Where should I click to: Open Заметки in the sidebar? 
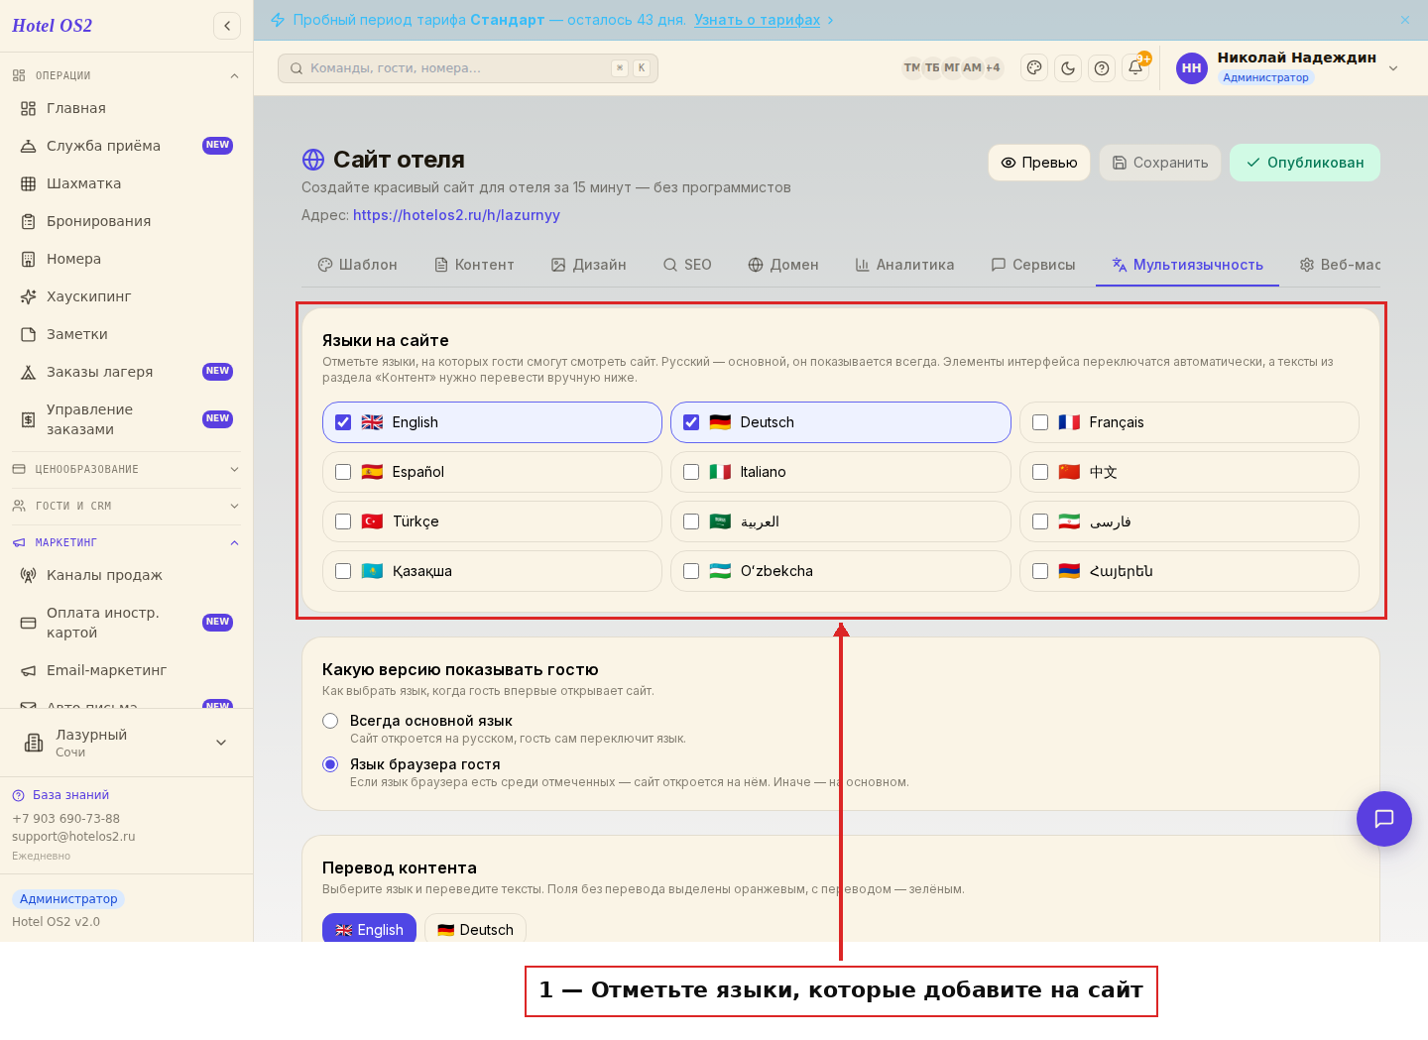coord(127,334)
